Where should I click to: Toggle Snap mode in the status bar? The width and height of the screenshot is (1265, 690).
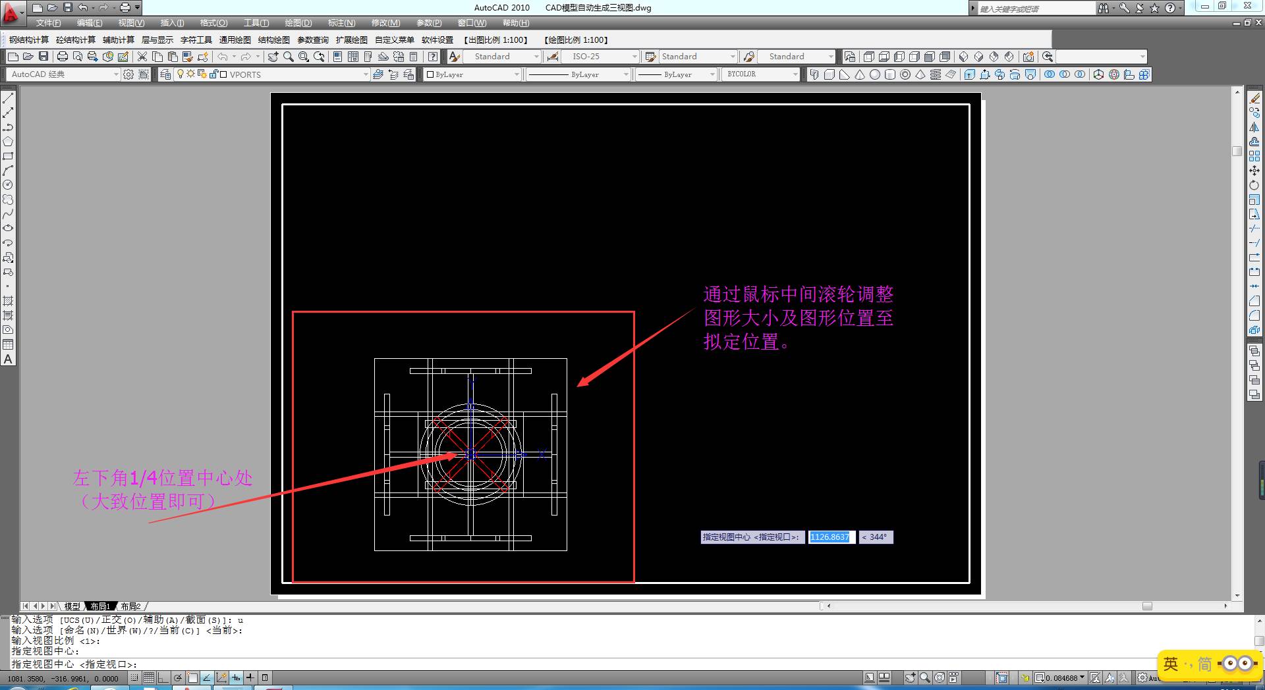[x=134, y=677]
